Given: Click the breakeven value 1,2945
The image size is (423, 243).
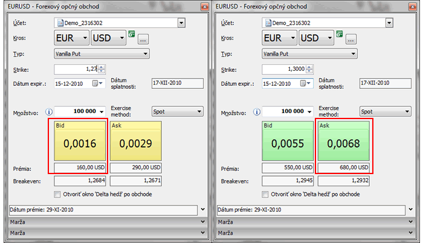Looking at the screenshot, I should [288, 181].
